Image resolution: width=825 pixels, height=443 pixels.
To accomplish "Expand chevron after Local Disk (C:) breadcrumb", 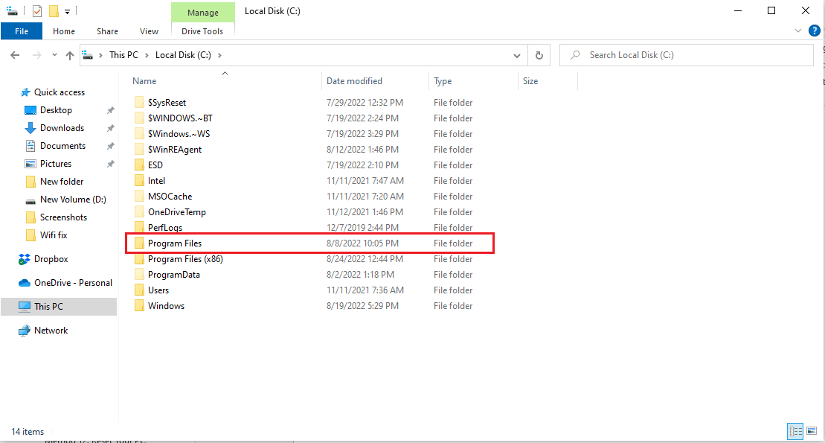I will (219, 55).
